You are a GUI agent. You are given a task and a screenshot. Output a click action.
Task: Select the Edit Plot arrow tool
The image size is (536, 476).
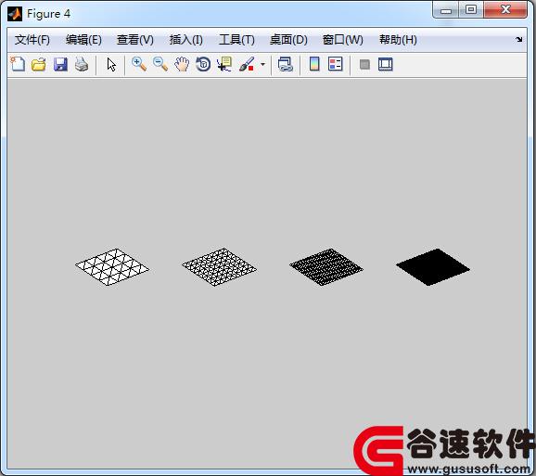point(111,64)
